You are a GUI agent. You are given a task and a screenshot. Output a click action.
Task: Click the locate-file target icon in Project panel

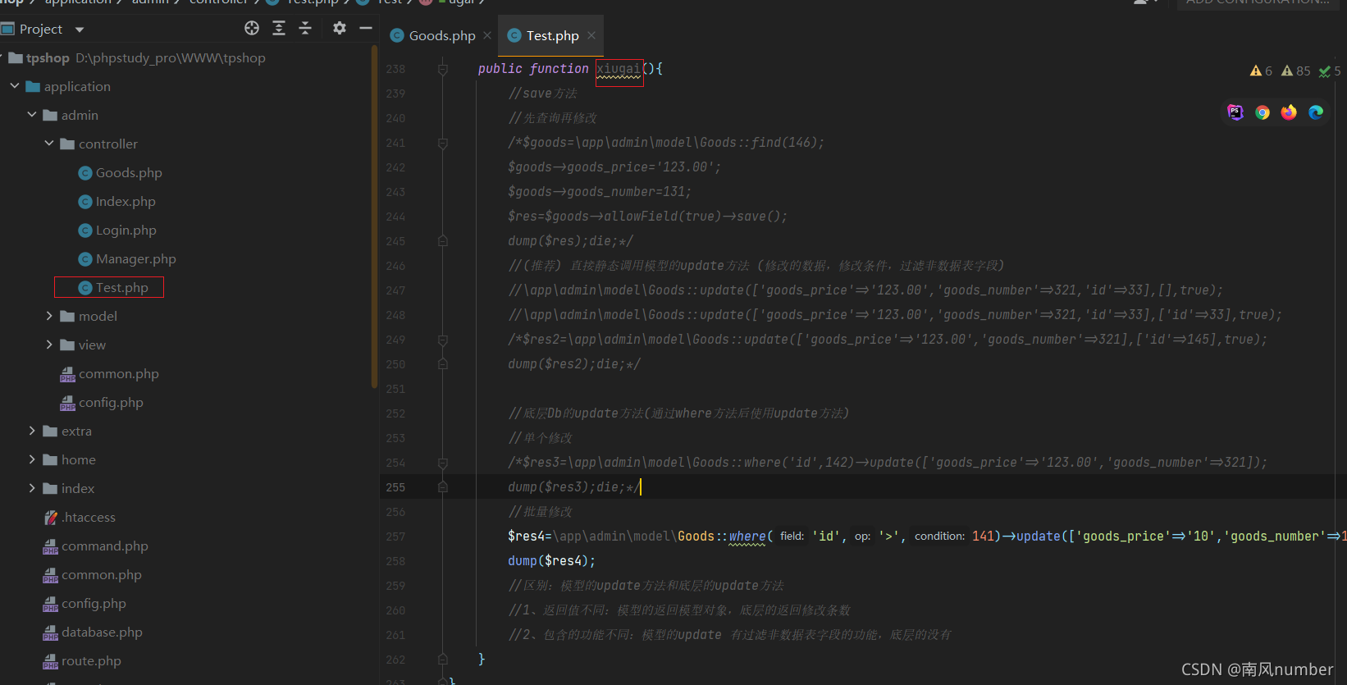(252, 29)
